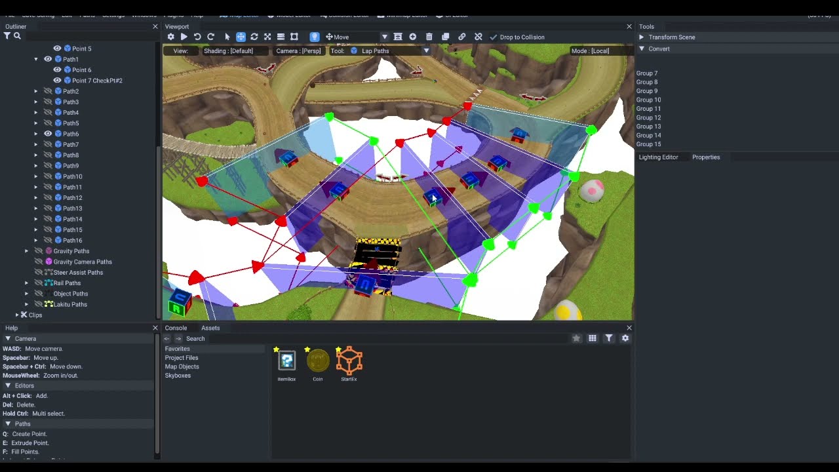Open the Camera : [Persp] menu
Image resolution: width=839 pixels, height=472 pixels.
click(298, 51)
